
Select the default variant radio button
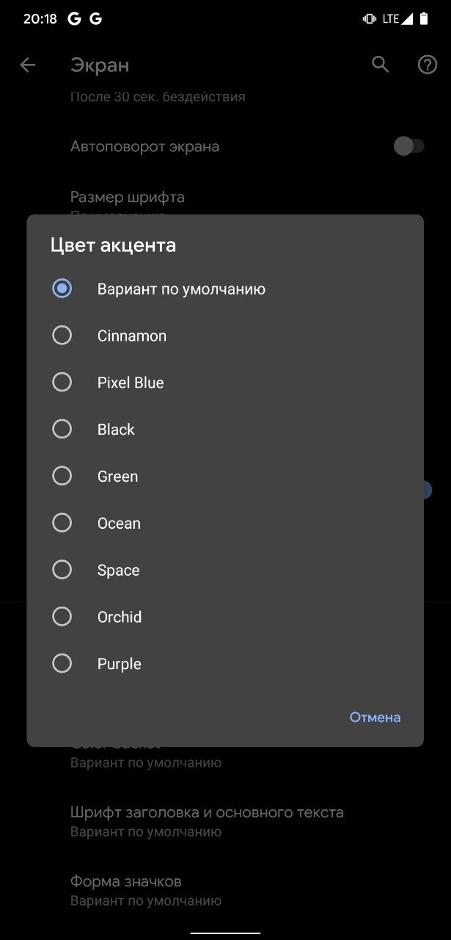(x=62, y=289)
